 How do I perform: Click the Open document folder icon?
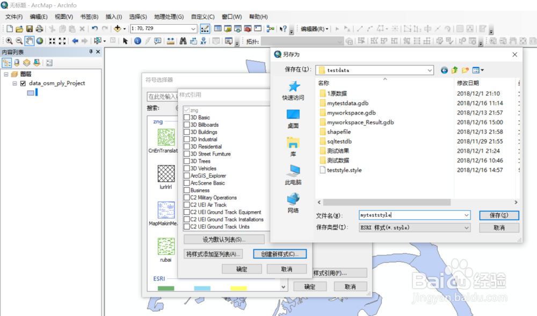click(x=19, y=29)
